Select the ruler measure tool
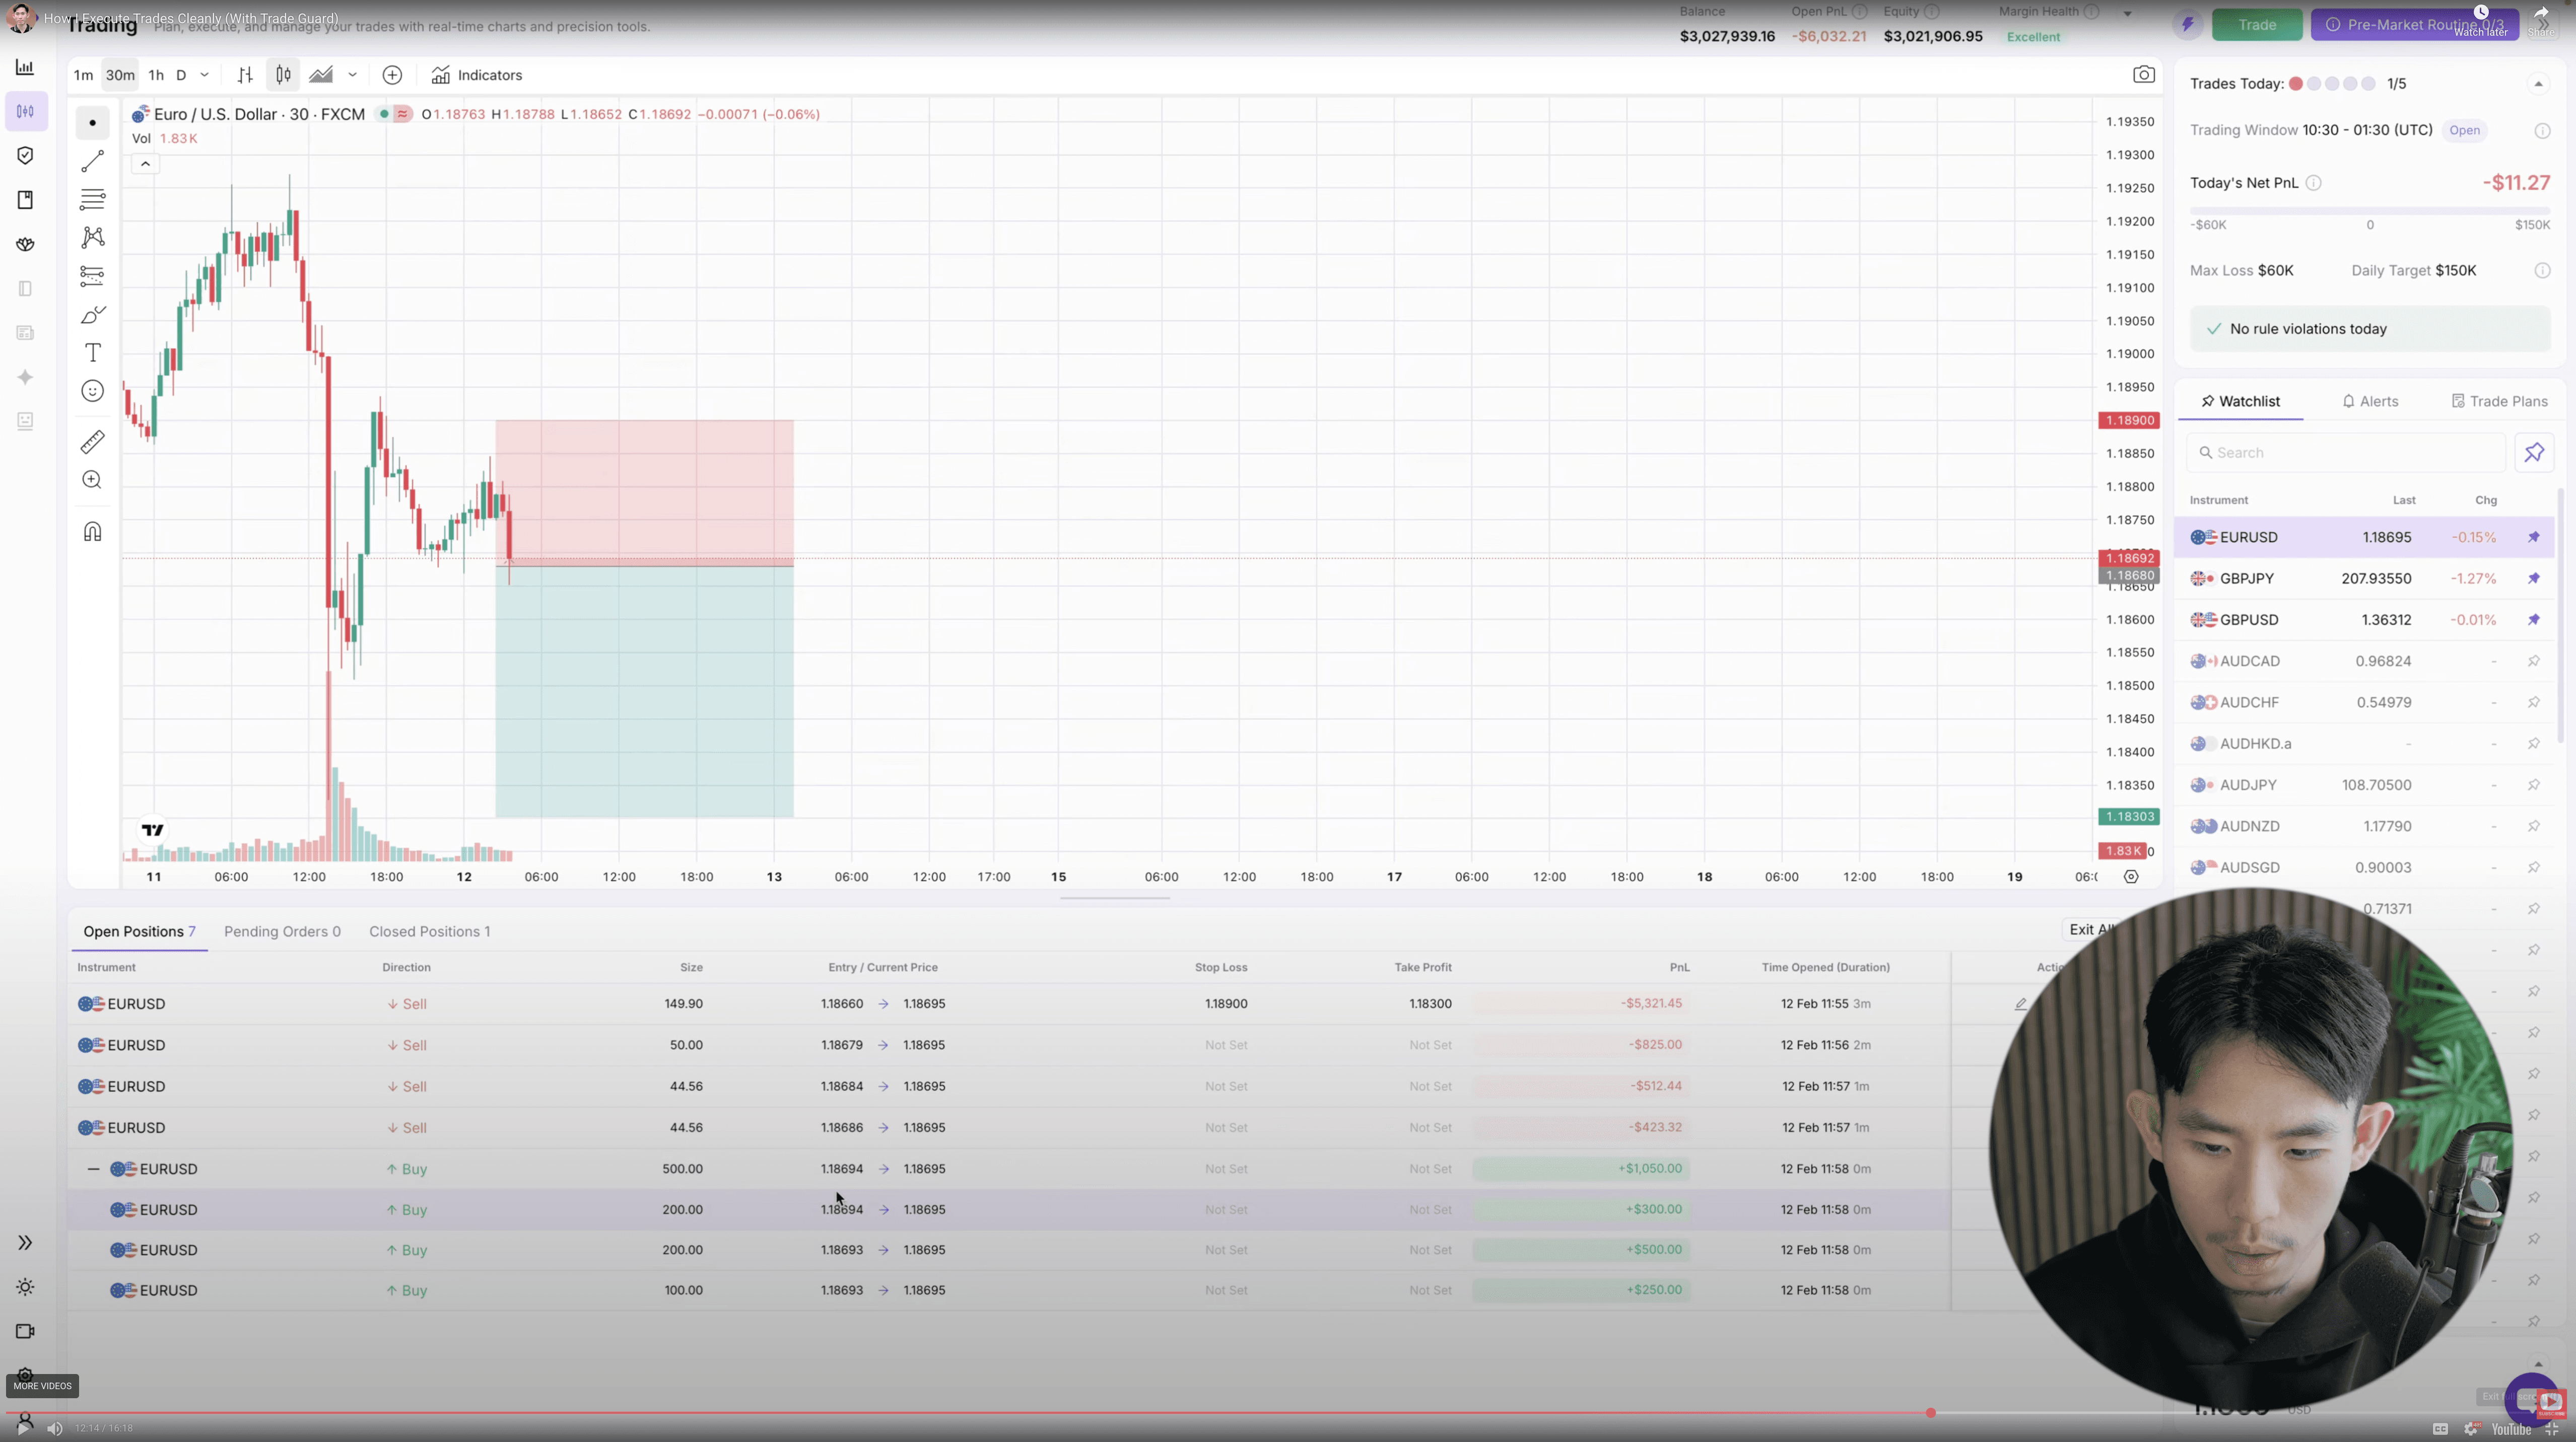The image size is (2576, 1442). tap(92, 442)
